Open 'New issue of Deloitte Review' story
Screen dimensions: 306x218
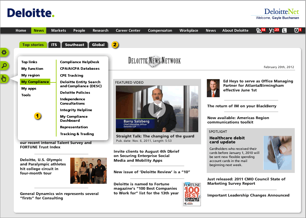(152, 172)
